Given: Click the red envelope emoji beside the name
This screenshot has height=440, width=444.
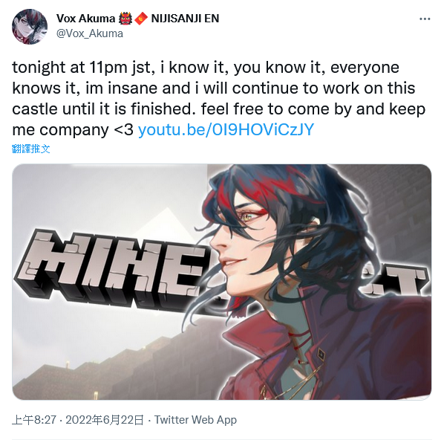Looking at the screenshot, I should click(x=141, y=19).
